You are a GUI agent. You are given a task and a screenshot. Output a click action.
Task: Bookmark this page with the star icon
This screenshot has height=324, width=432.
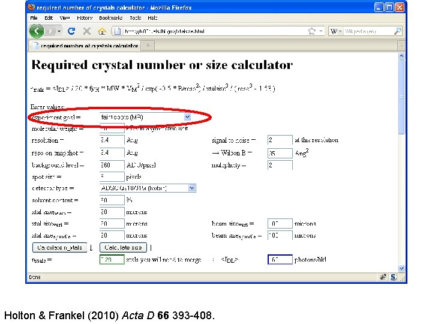point(311,31)
